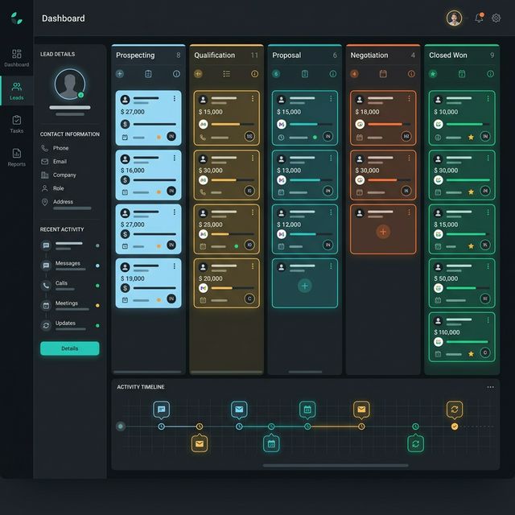Open the Proposal column clipboard icon
This screenshot has height=515, width=515.
tap(305, 74)
